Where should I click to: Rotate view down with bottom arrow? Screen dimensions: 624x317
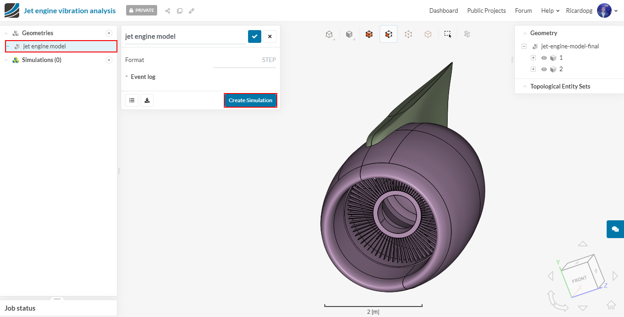pos(583,308)
